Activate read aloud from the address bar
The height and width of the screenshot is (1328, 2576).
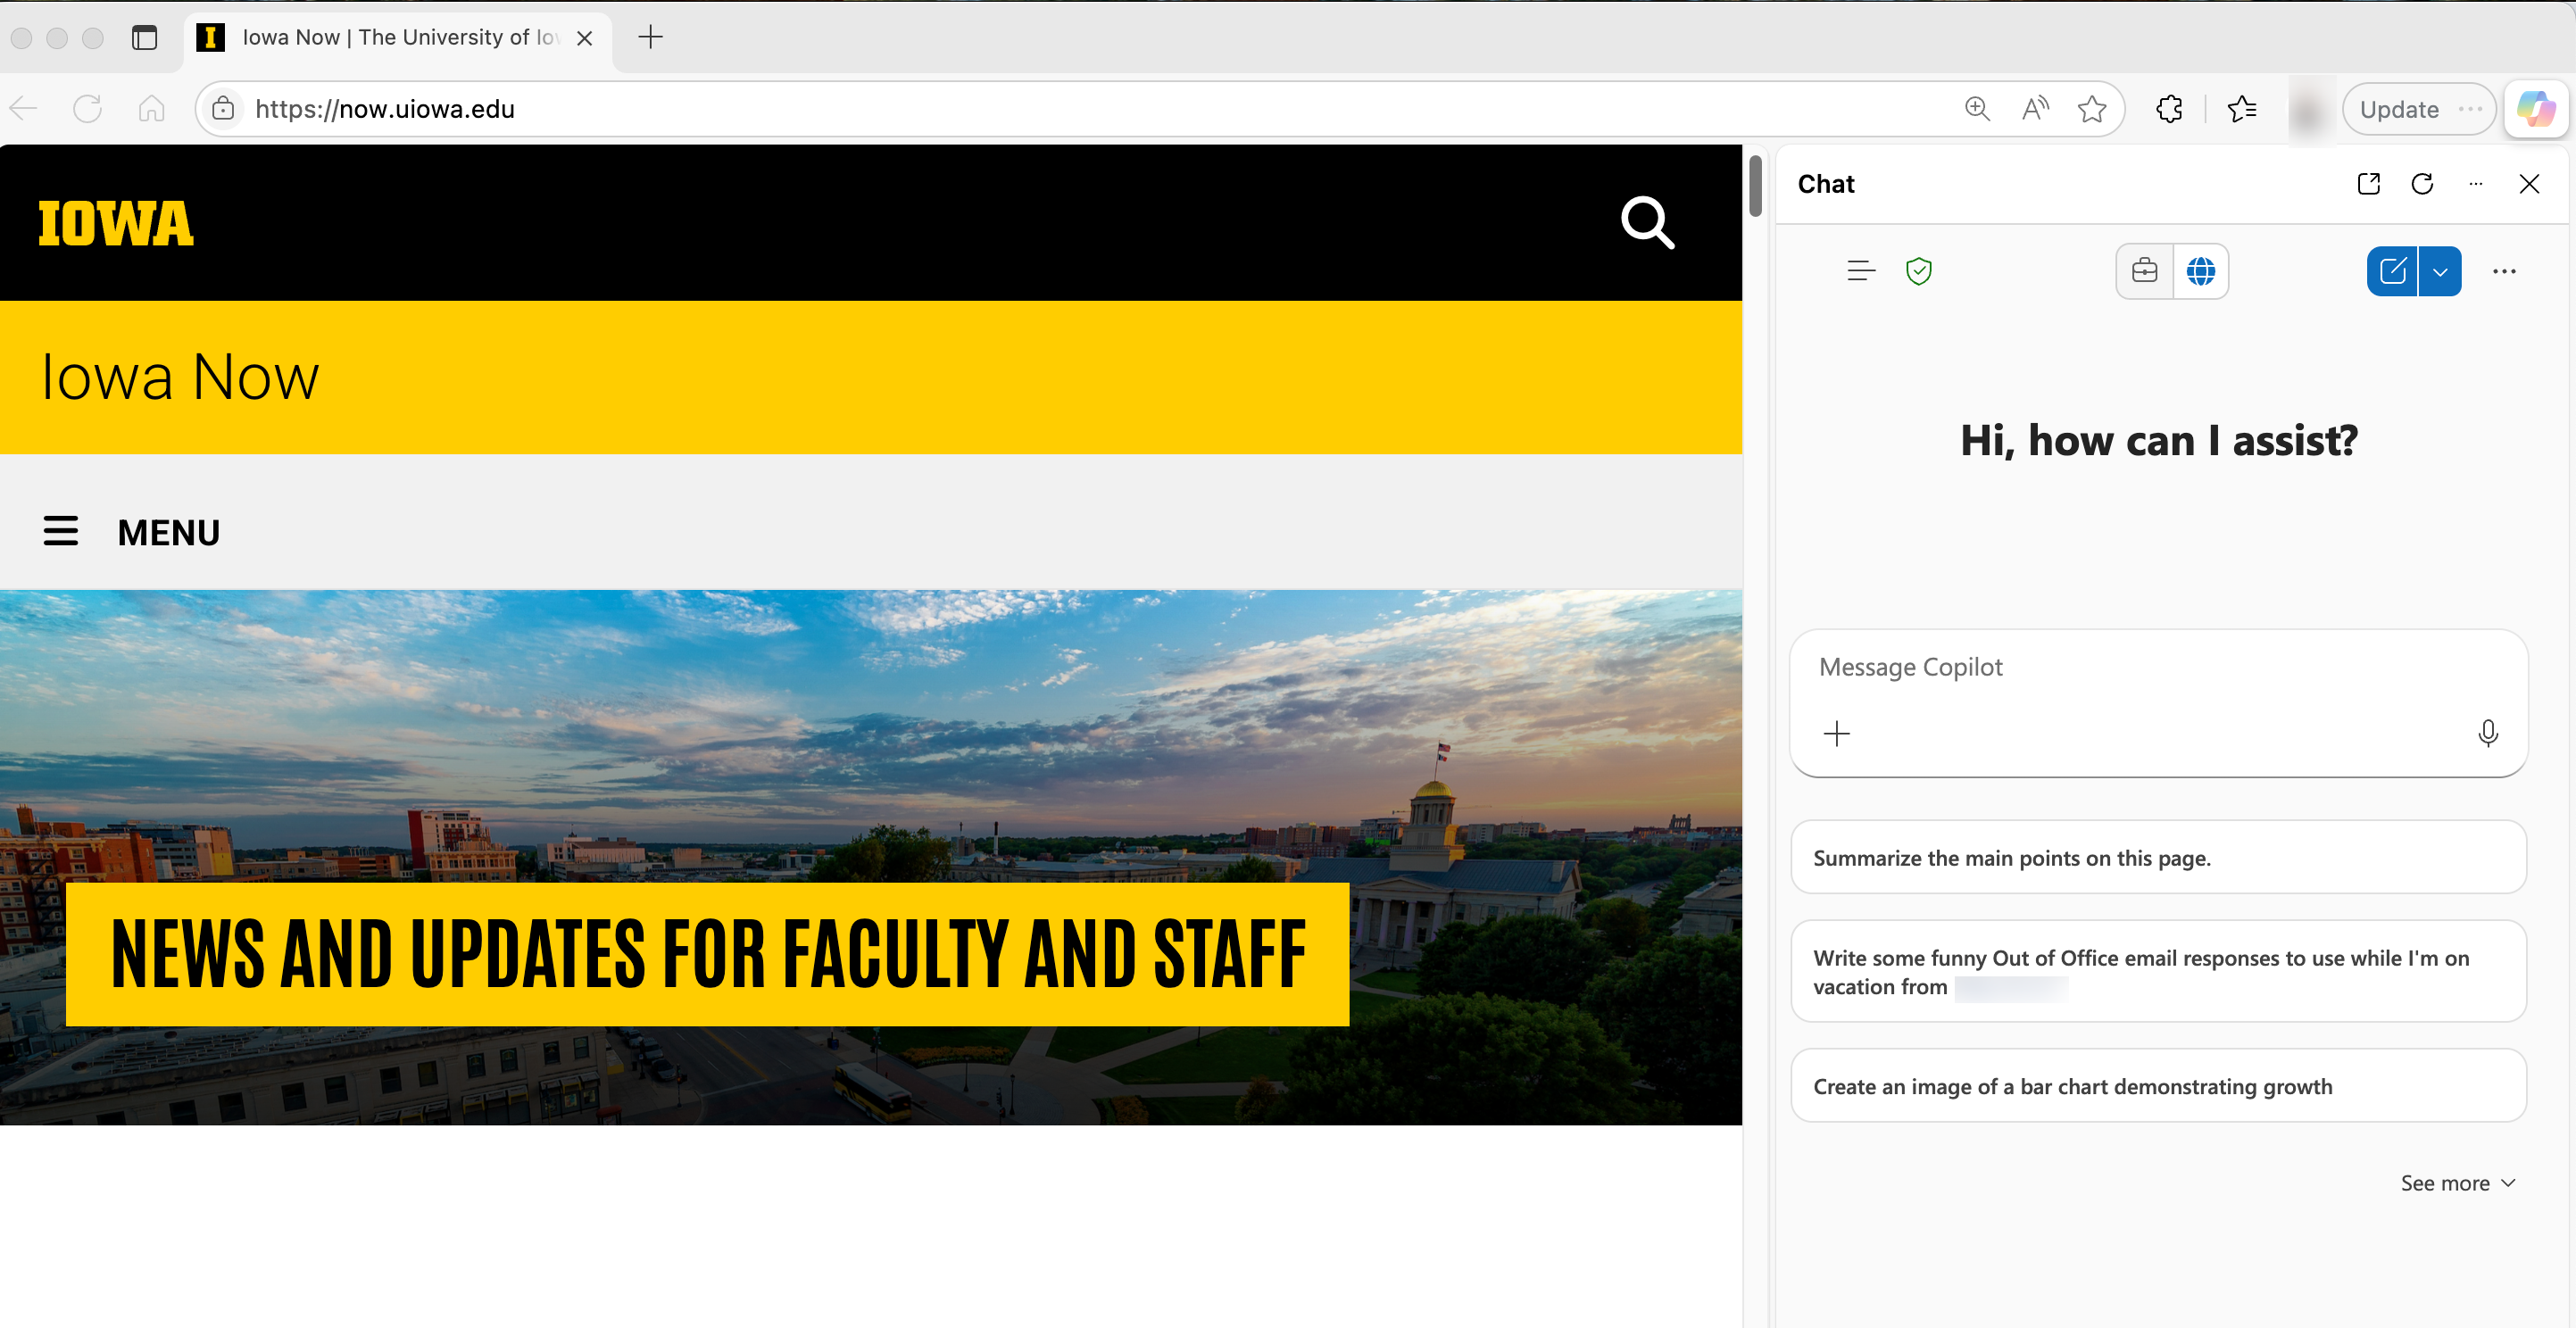point(2033,109)
